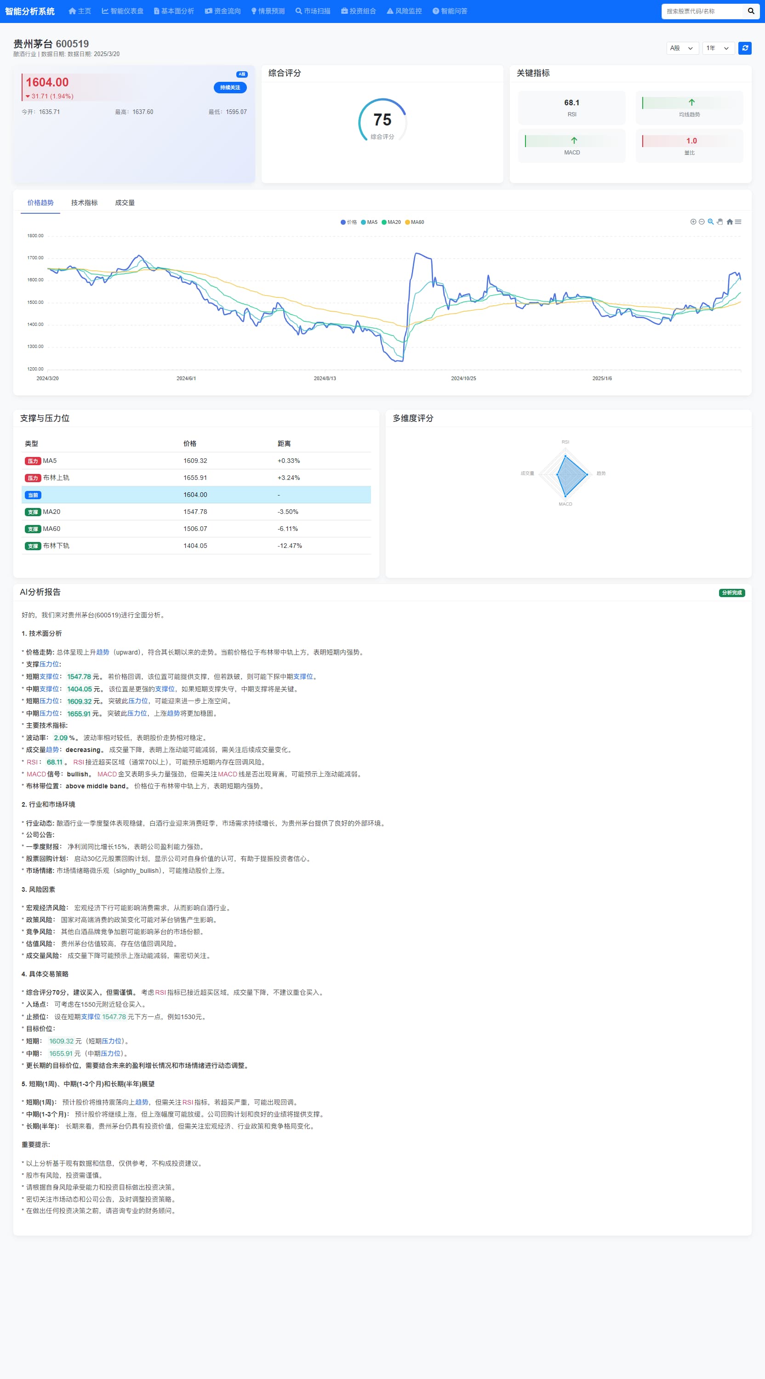Screen dimensions: 765x1379
Task: Open 资金流向 page
Action: (223, 11)
